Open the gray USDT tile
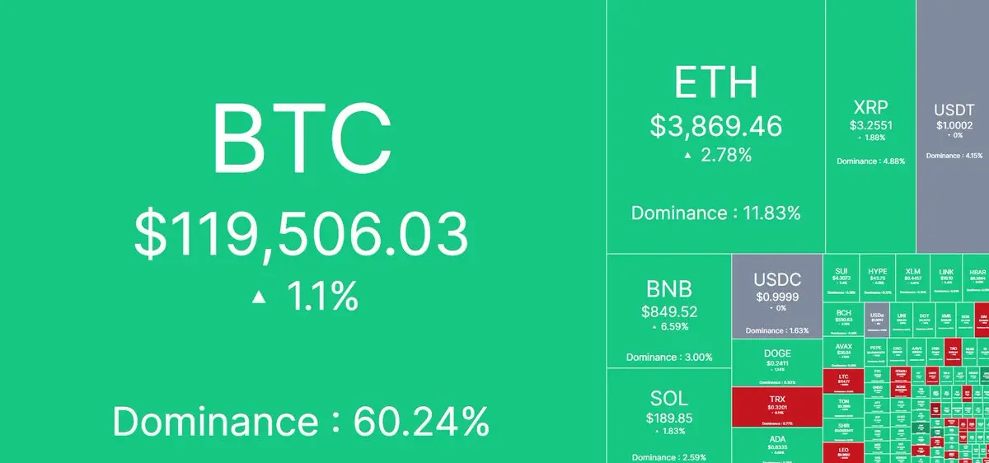Viewport: 989px width, 463px height. pyautogui.click(x=953, y=126)
